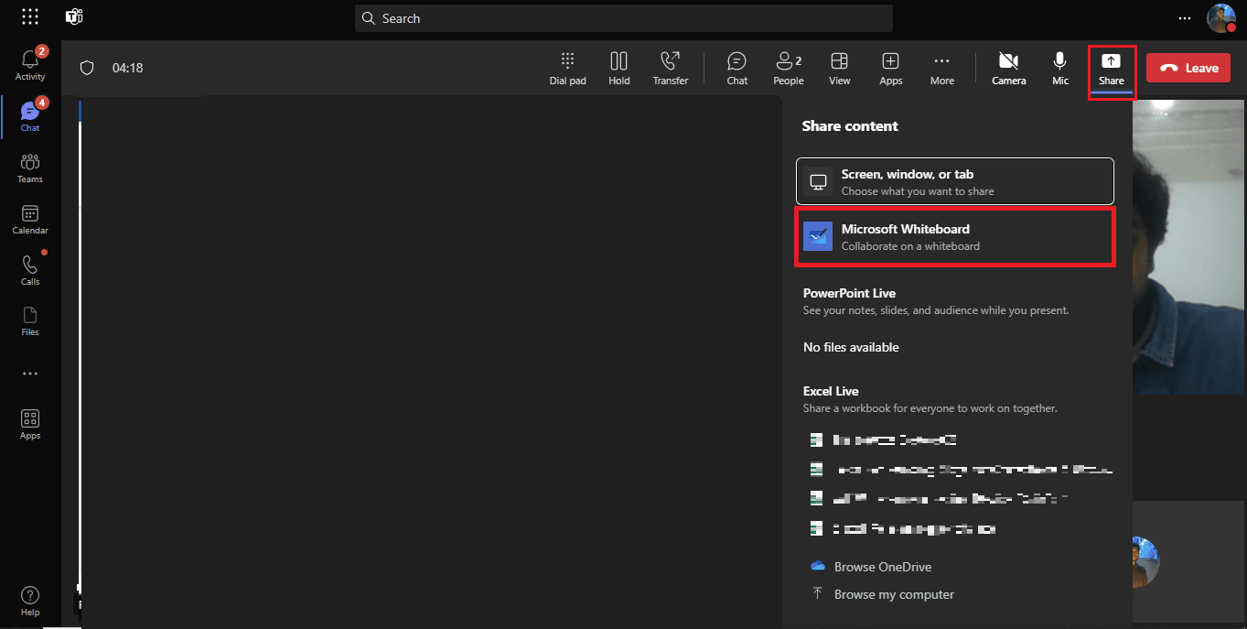This screenshot has height=629, width=1247.
Task: Open Apps within the meeting
Action: [x=890, y=67]
